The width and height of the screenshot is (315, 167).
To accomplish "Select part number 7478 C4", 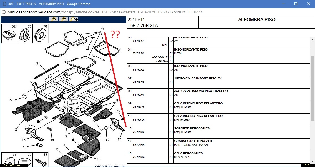I will click(x=138, y=107).
